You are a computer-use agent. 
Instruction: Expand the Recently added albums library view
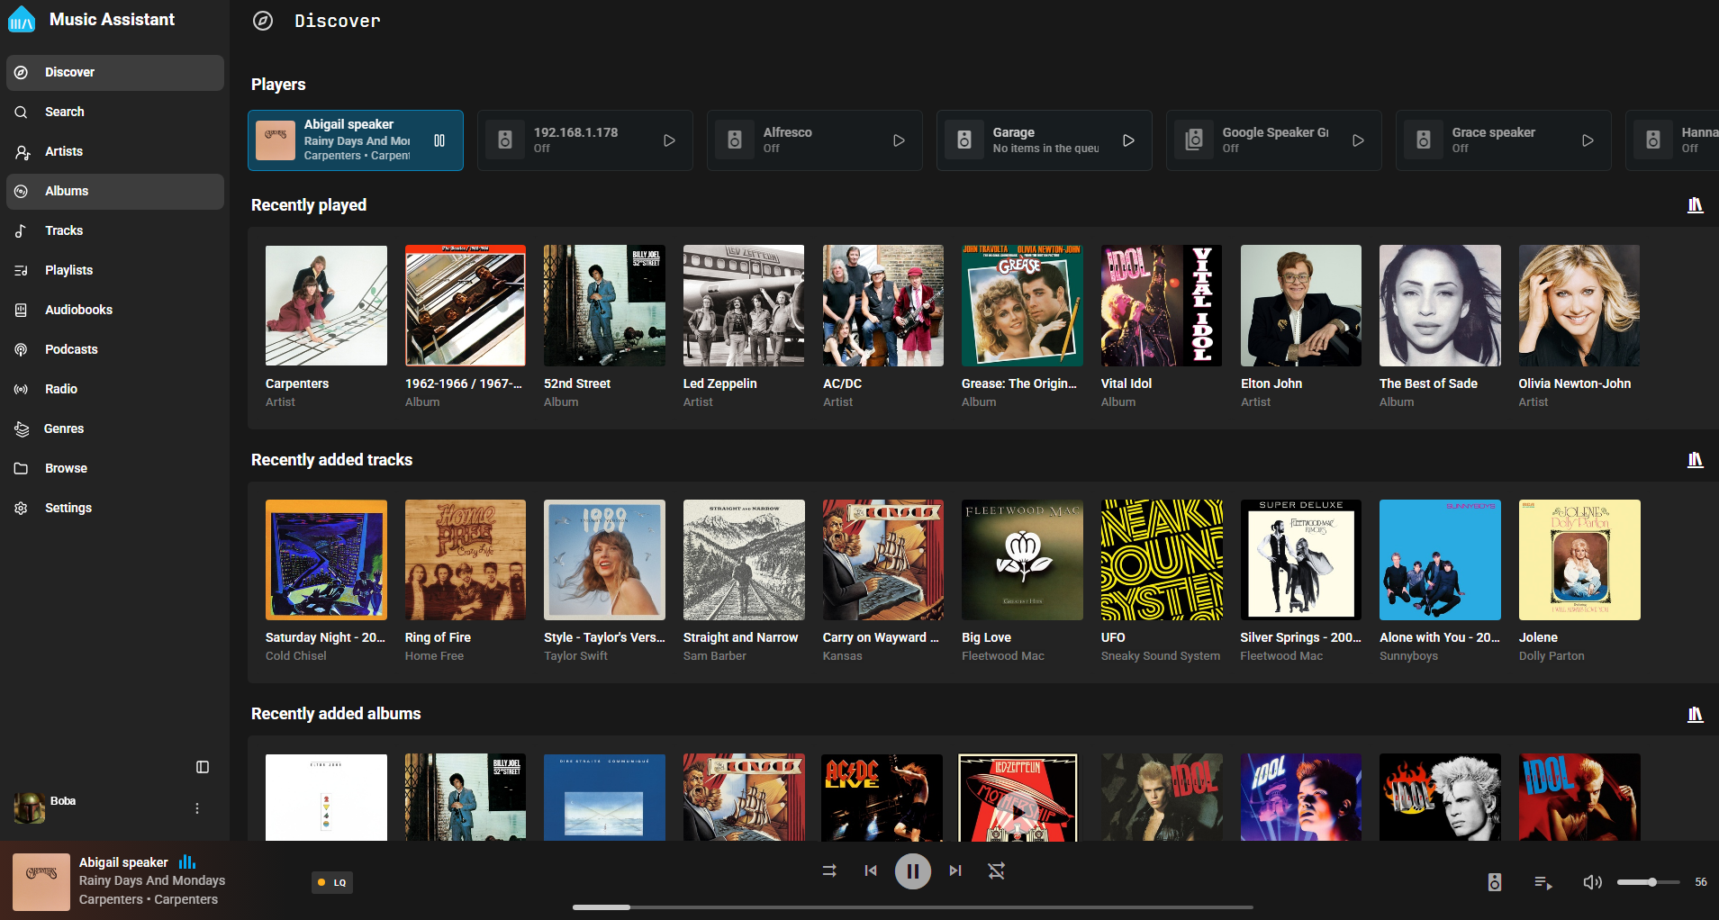tap(1695, 714)
